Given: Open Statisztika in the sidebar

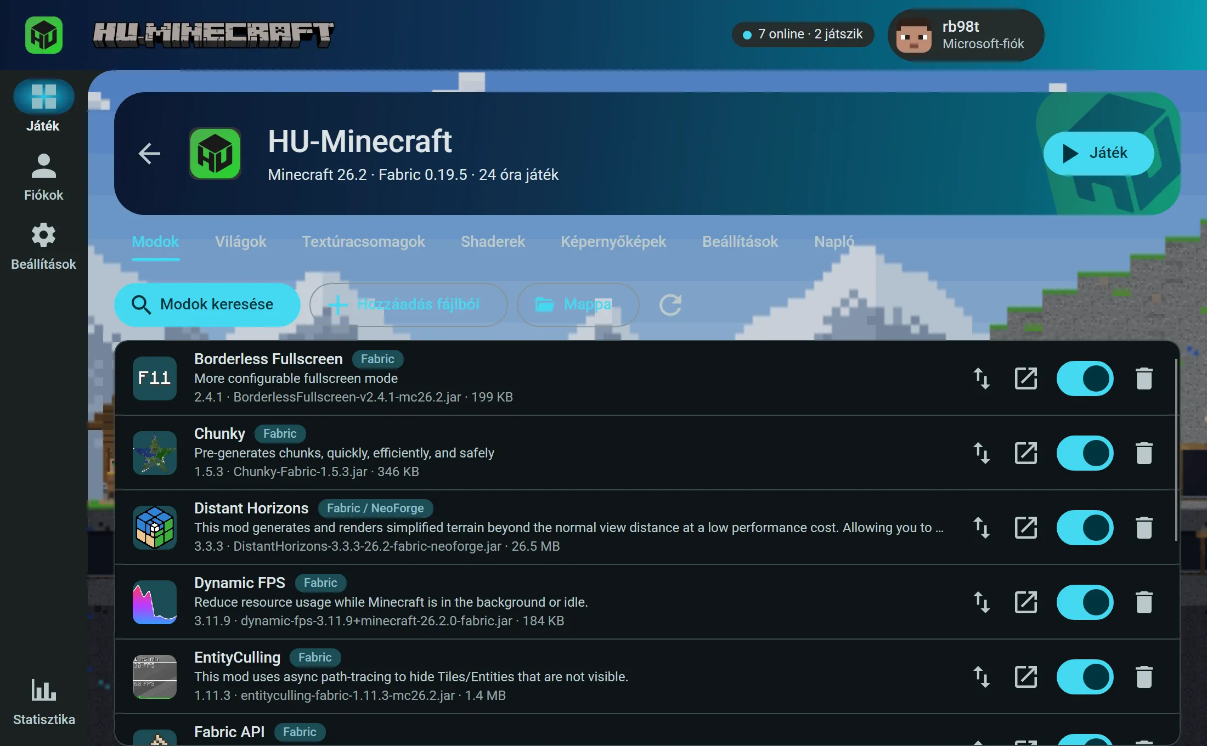Looking at the screenshot, I should click(44, 703).
